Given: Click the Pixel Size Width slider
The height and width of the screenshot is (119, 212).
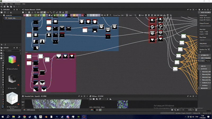Looking at the screenshot, I should (x=206, y=32).
